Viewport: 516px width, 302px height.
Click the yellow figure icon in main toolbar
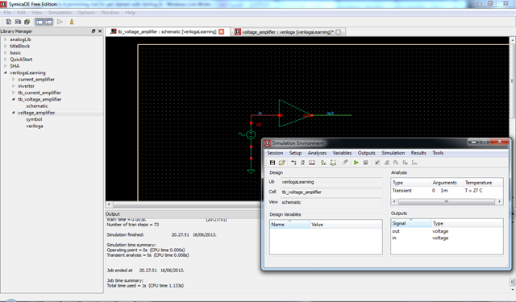pyautogui.click(x=72, y=22)
